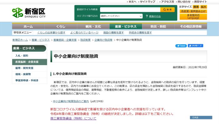Click the question mark help icon
The height and width of the screenshot is (124, 219).
(147, 16)
